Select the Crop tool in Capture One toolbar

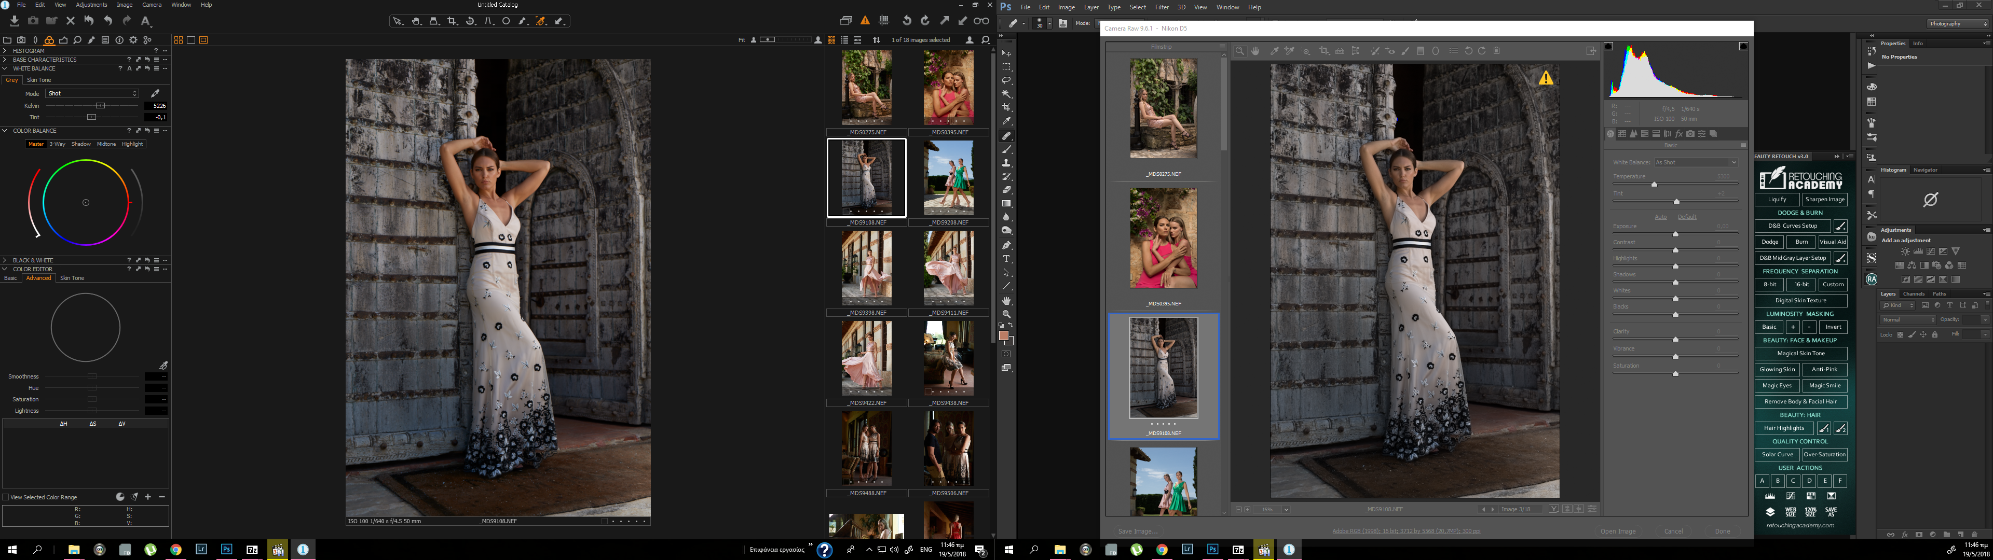click(453, 21)
